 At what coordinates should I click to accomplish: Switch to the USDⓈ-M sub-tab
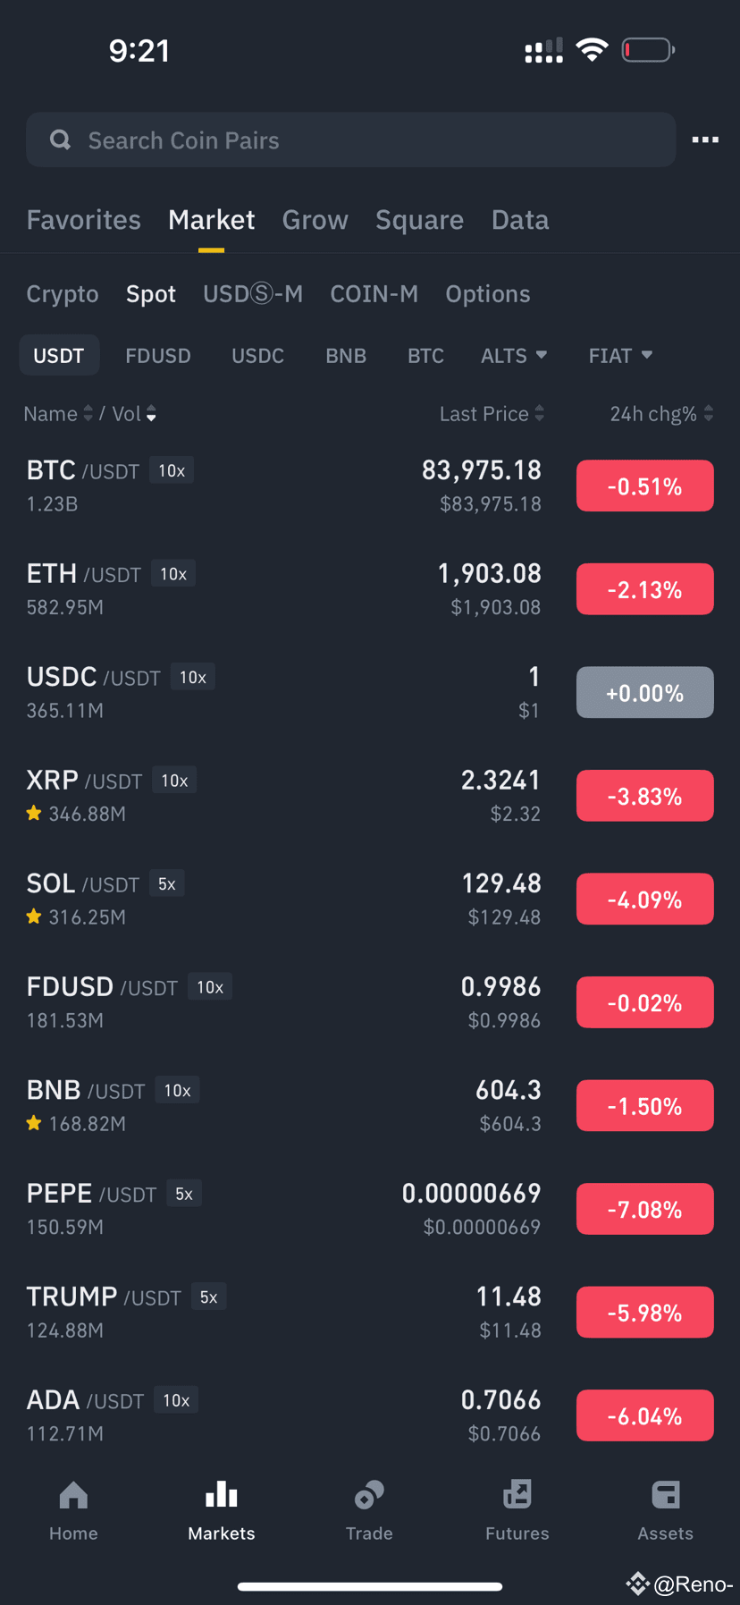253,293
